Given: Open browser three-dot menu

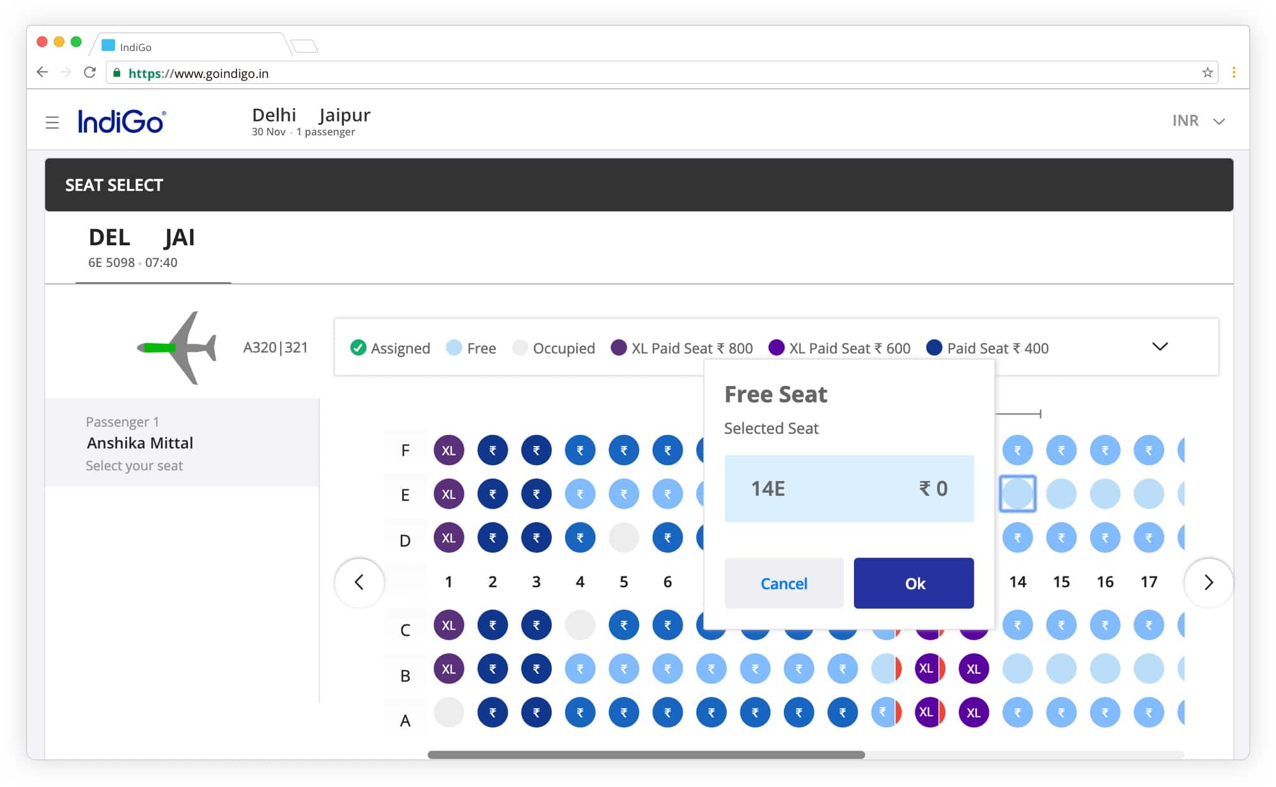Looking at the screenshot, I should point(1234,73).
